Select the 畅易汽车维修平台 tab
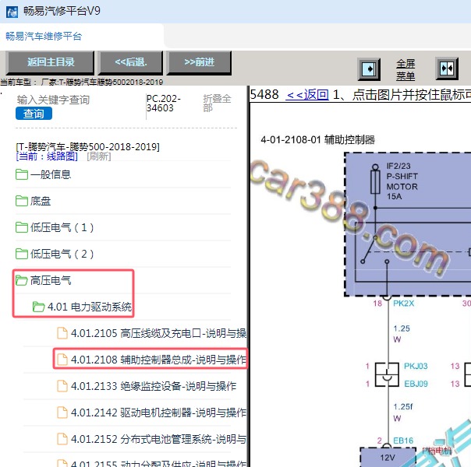Screen dimensions: 471x467 (44, 37)
